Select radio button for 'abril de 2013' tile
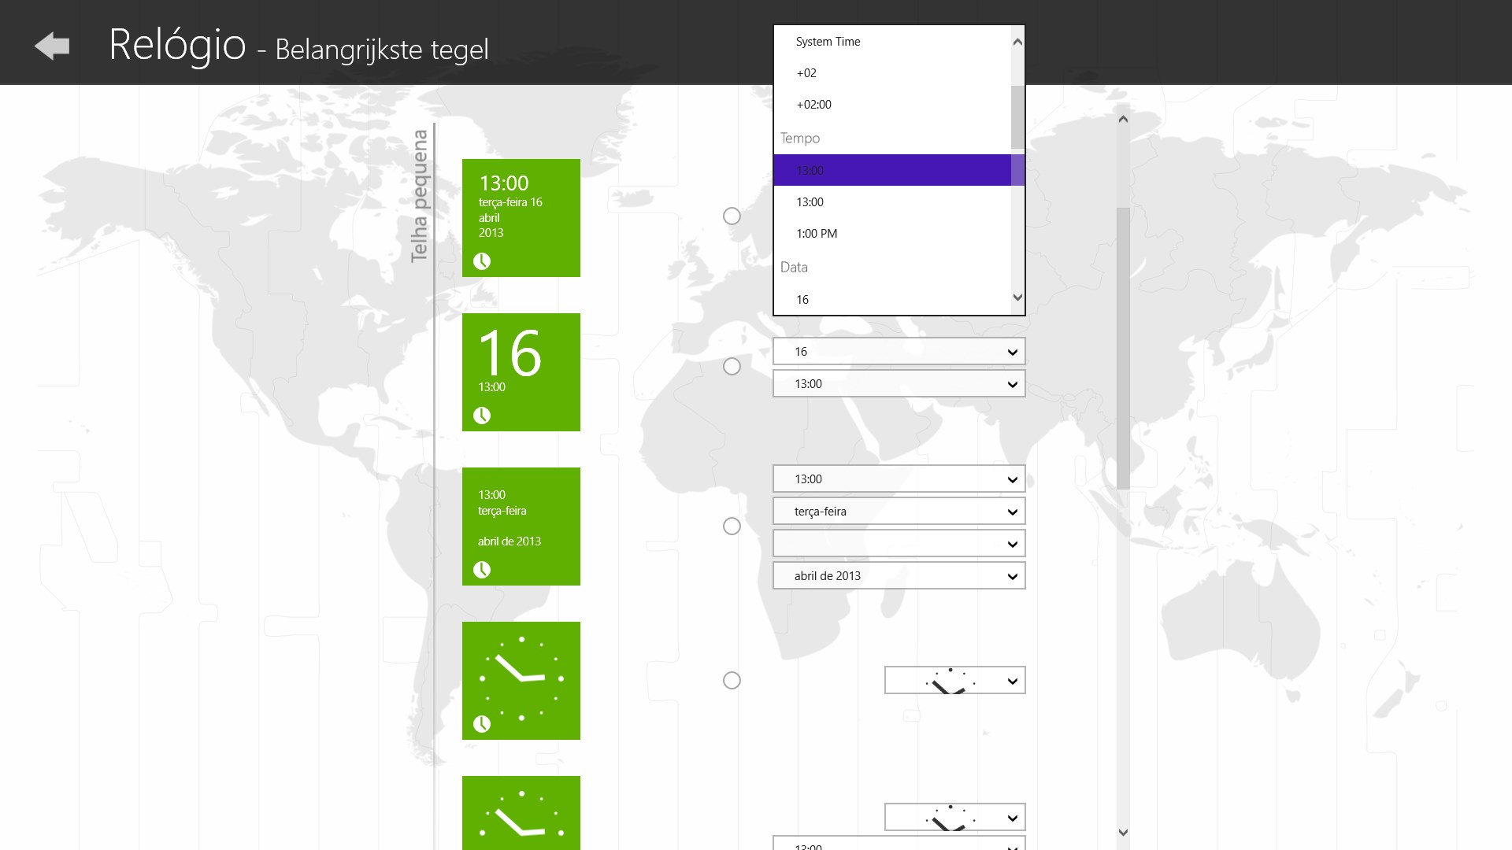Viewport: 1512px width, 850px height. click(x=732, y=527)
